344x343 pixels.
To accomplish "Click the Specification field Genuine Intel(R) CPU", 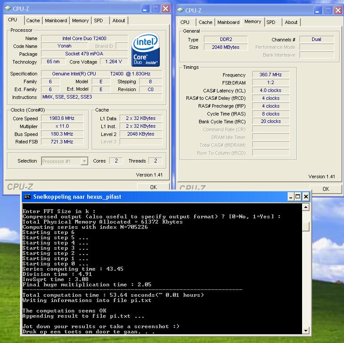I will click(x=101, y=74).
